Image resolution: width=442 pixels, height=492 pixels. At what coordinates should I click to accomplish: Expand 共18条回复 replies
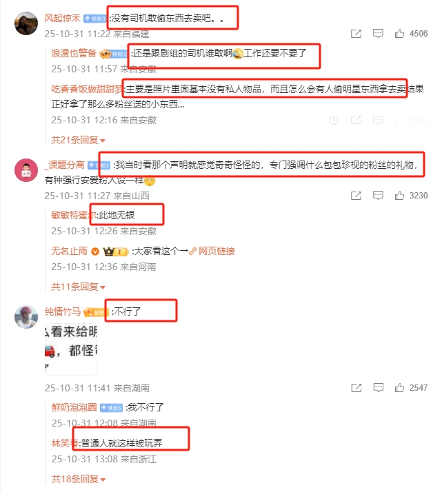(x=78, y=479)
